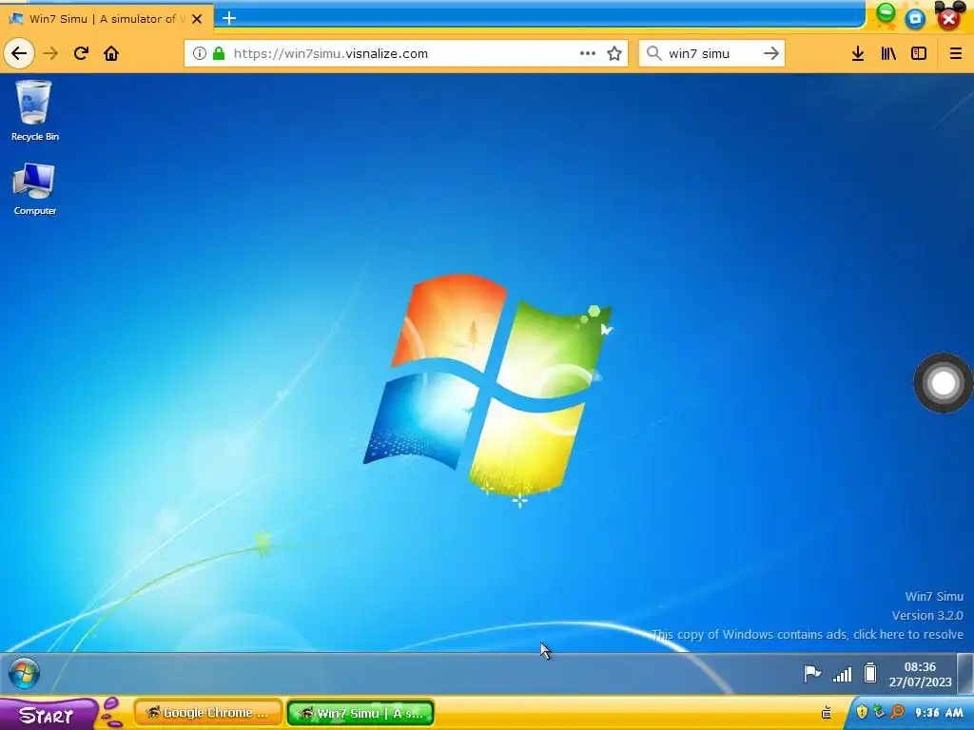Click the 9:36 AM system clock

pos(939,713)
